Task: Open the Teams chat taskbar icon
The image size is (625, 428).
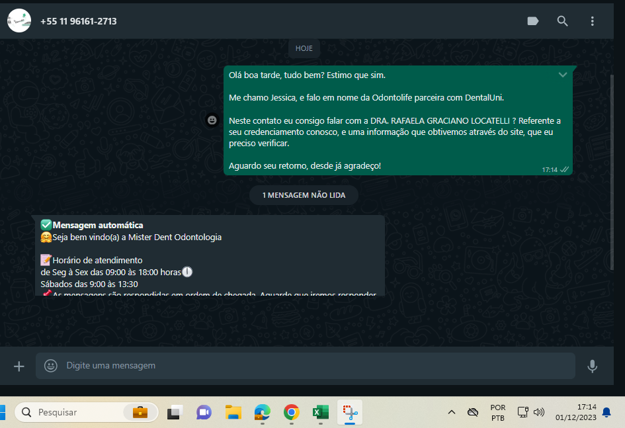Action: tap(204, 412)
